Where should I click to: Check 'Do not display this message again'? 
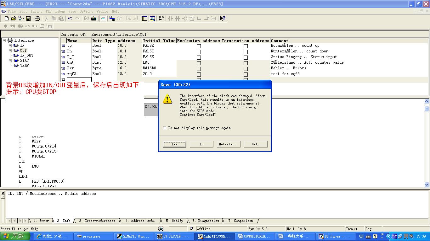(x=165, y=128)
